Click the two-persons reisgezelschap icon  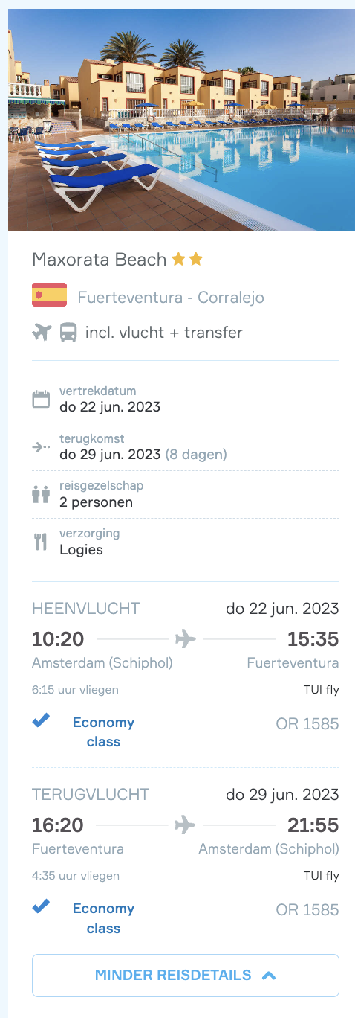click(x=41, y=495)
